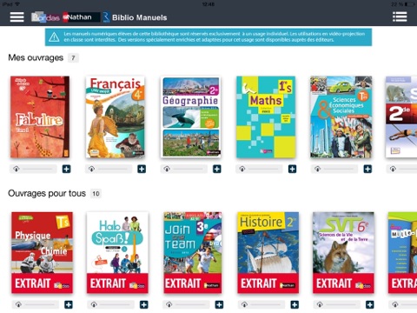
Task: Open the Maths 1re S book cover
Action: coord(266,117)
